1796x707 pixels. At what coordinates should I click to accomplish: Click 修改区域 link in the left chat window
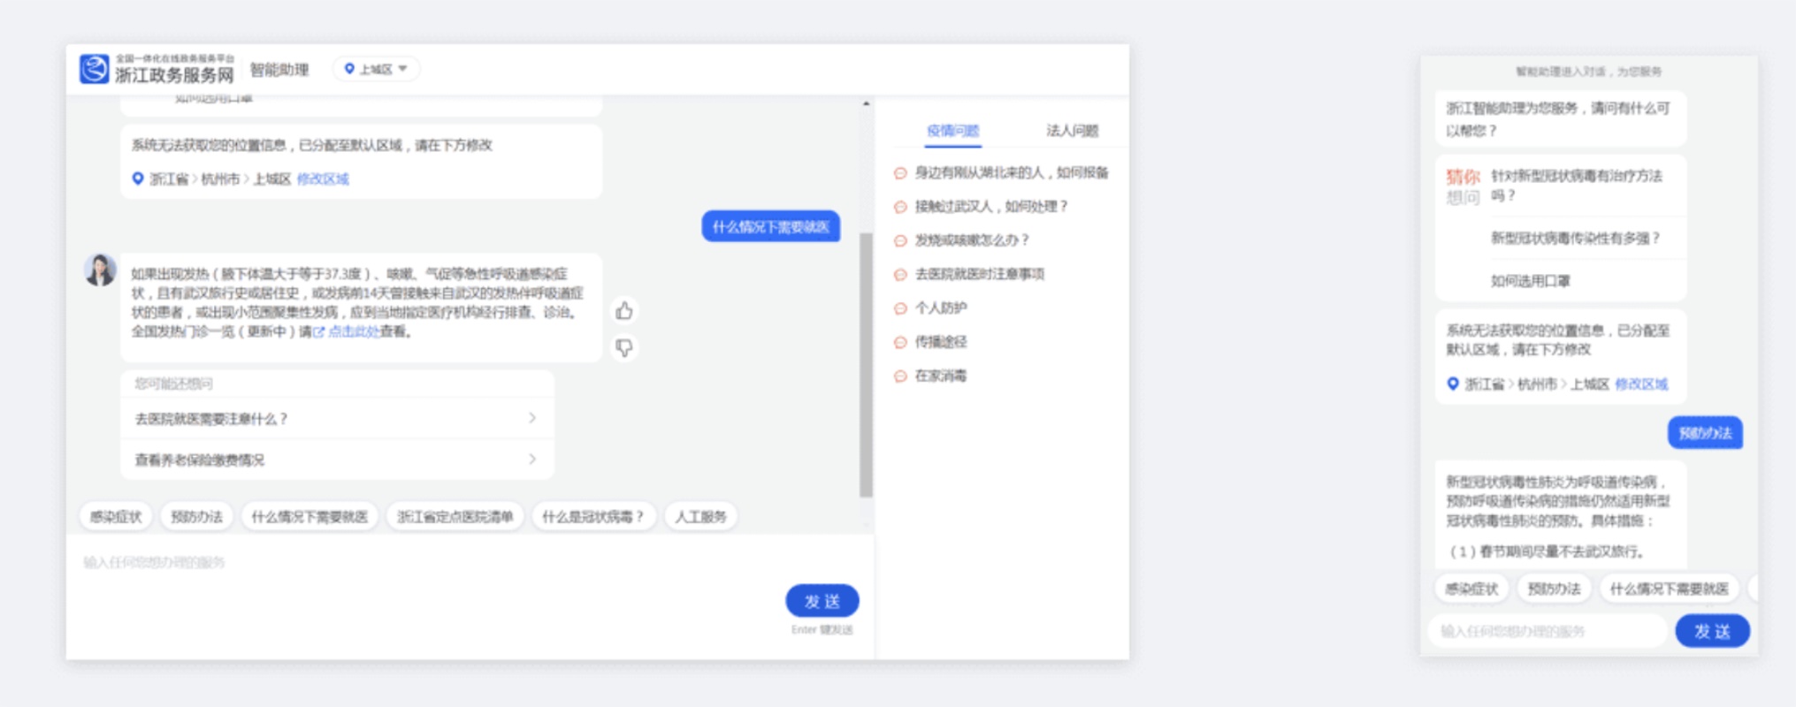click(x=323, y=179)
